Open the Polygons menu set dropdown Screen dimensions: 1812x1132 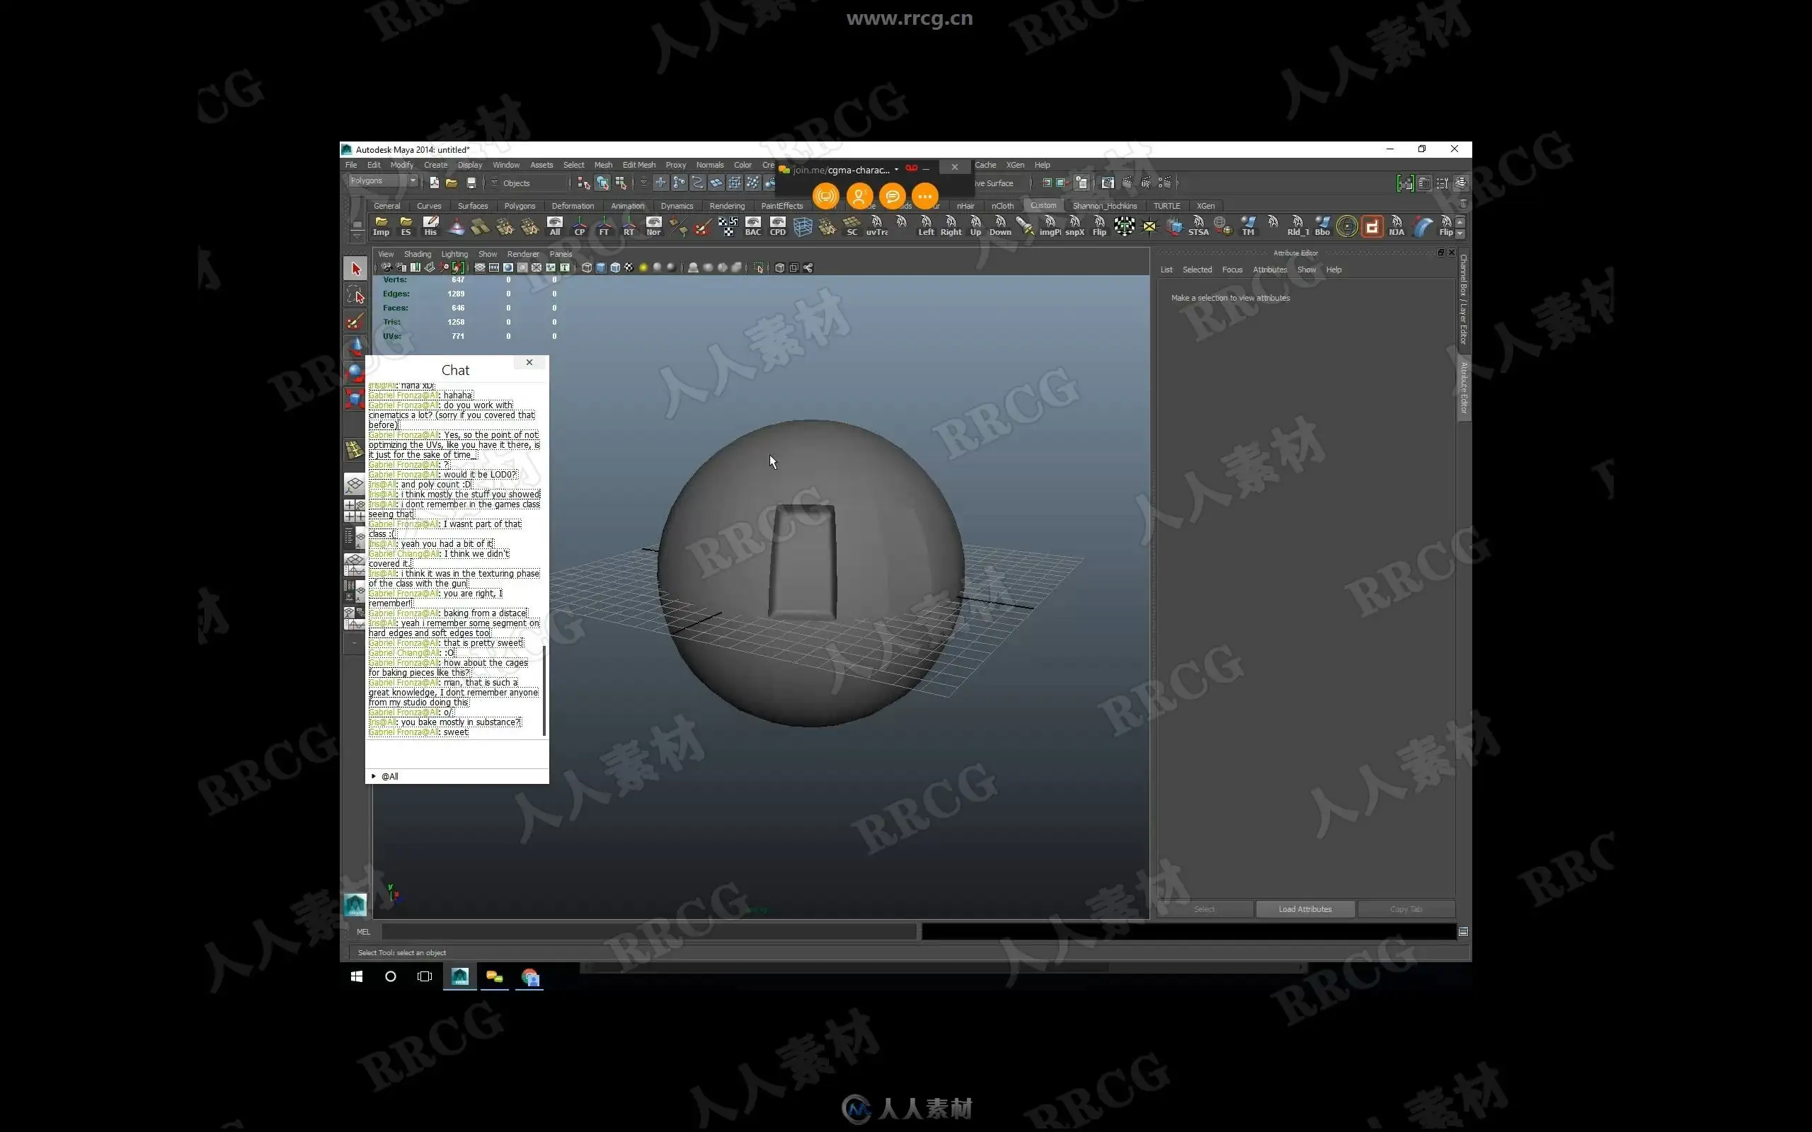pyautogui.click(x=383, y=180)
